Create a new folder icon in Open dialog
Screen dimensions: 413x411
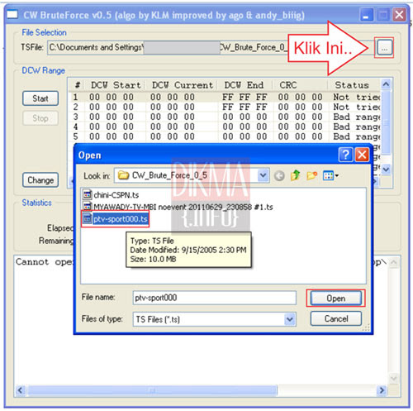click(x=312, y=175)
